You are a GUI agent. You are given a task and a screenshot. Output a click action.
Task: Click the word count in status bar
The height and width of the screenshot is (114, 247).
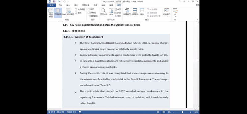[x=71, y=112]
